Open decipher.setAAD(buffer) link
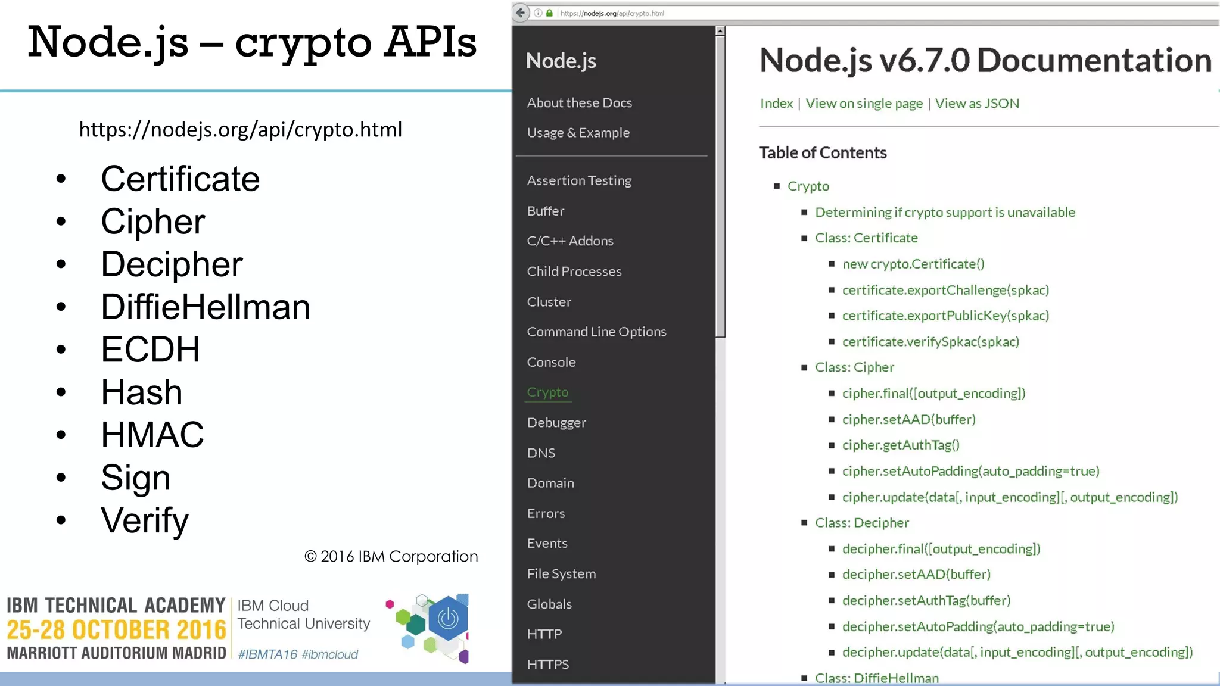 pyautogui.click(x=916, y=575)
